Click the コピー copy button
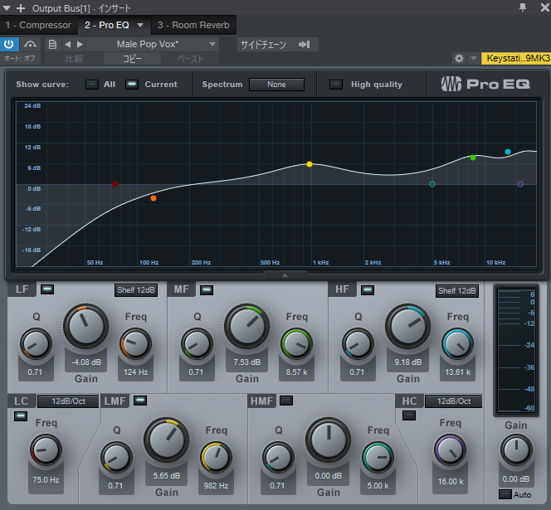Image resolution: width=551 pixels, height=510 pixels. (132, 59)
